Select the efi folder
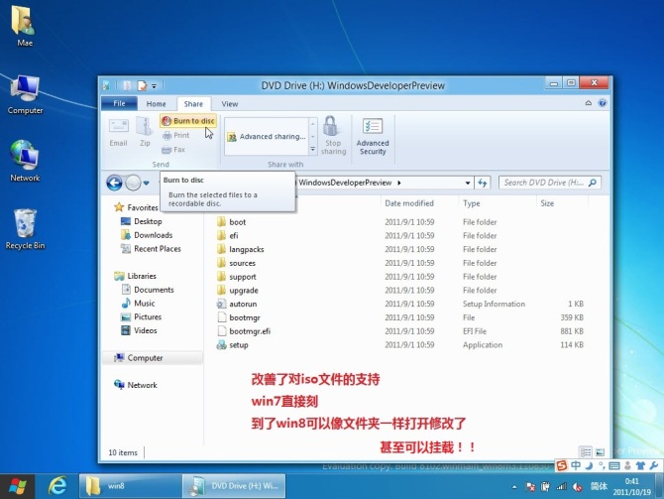 click(x=227, y=236)
